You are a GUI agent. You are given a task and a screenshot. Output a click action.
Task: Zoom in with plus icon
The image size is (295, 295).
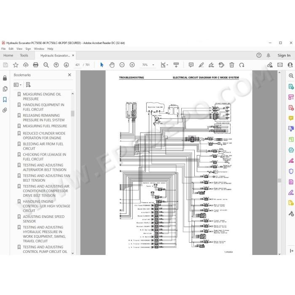click(x=132, y=65)
